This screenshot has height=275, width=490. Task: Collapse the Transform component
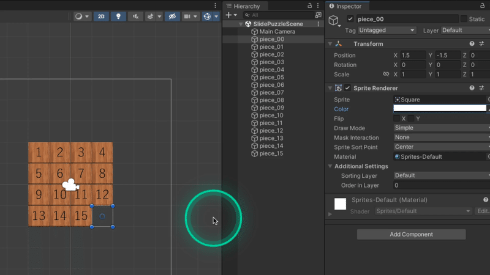click(330, 44)
